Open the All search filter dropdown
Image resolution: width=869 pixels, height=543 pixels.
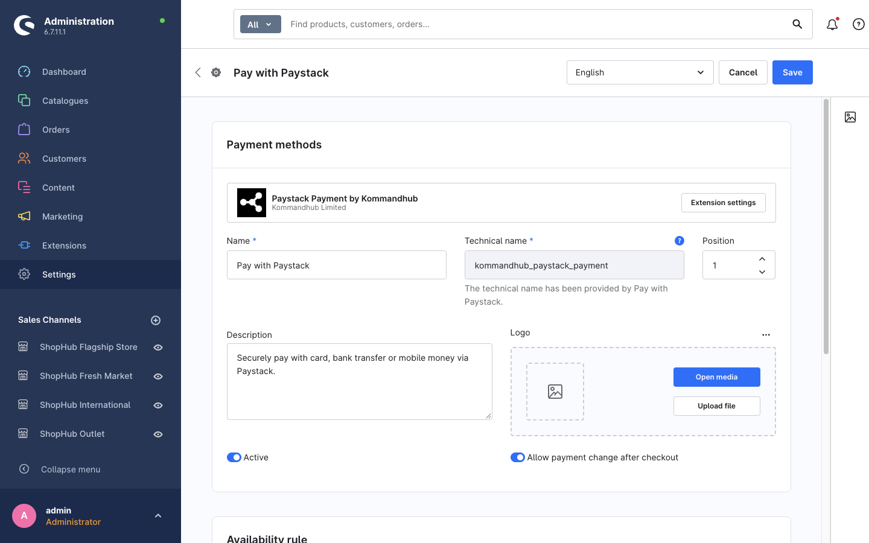pyautogui.click(x=261, y=24)
